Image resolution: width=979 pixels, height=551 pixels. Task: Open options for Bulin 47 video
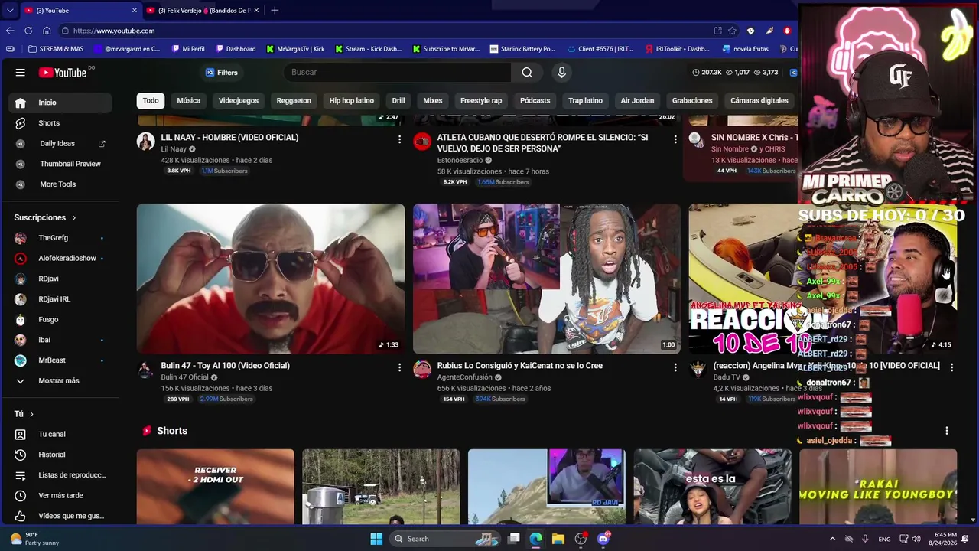(399, 367)
